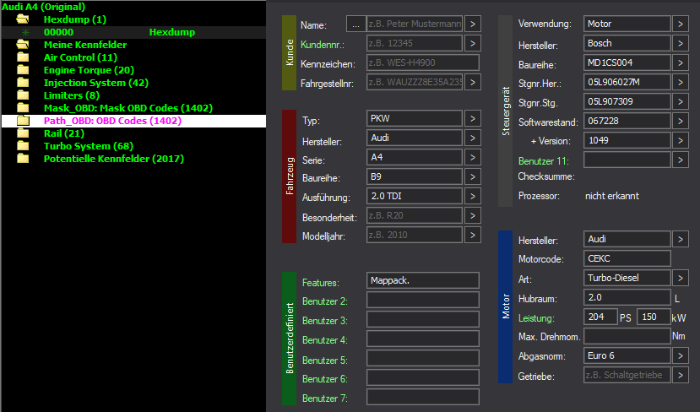Click the Rail folder icon
The width and height of the screenshot is (700, 412).
(x=23, y=133)
